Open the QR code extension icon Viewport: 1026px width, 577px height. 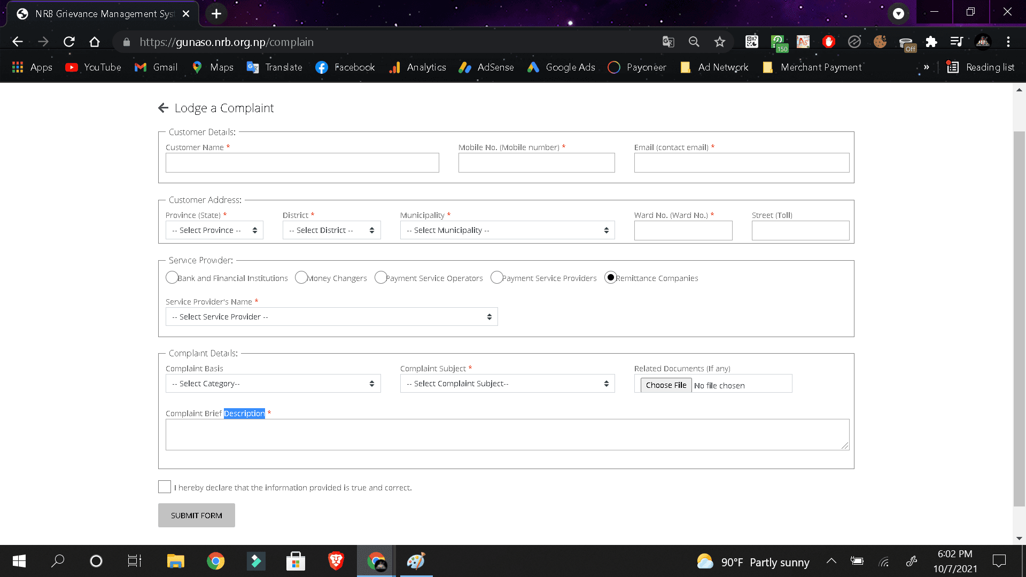[x=752, y=42]
